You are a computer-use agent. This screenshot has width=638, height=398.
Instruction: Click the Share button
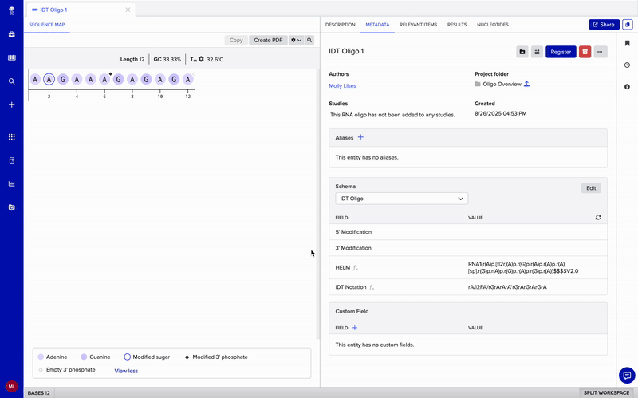604,25
